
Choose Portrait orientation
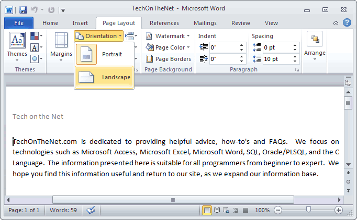coord(104,54)
